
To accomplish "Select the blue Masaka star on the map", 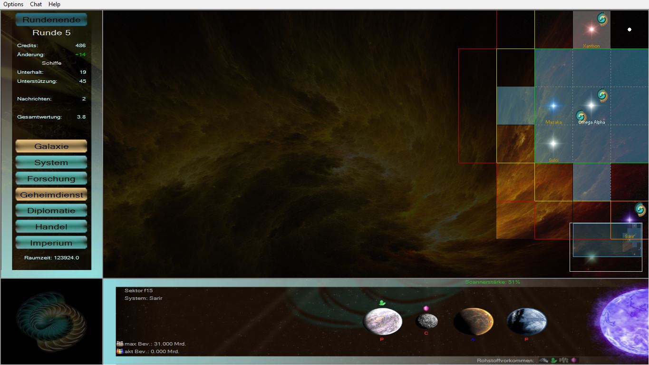I will [x=553, y=106].
